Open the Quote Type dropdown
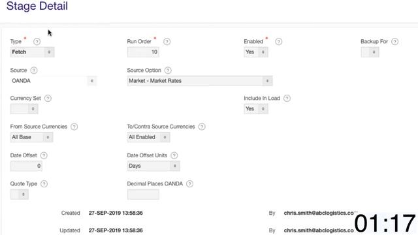This screenshot has width=418, height=235. 20,195
